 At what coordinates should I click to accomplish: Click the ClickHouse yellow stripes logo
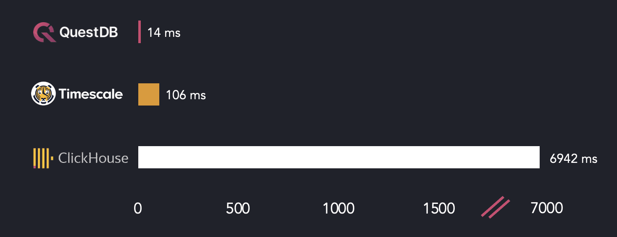(41, 158)
